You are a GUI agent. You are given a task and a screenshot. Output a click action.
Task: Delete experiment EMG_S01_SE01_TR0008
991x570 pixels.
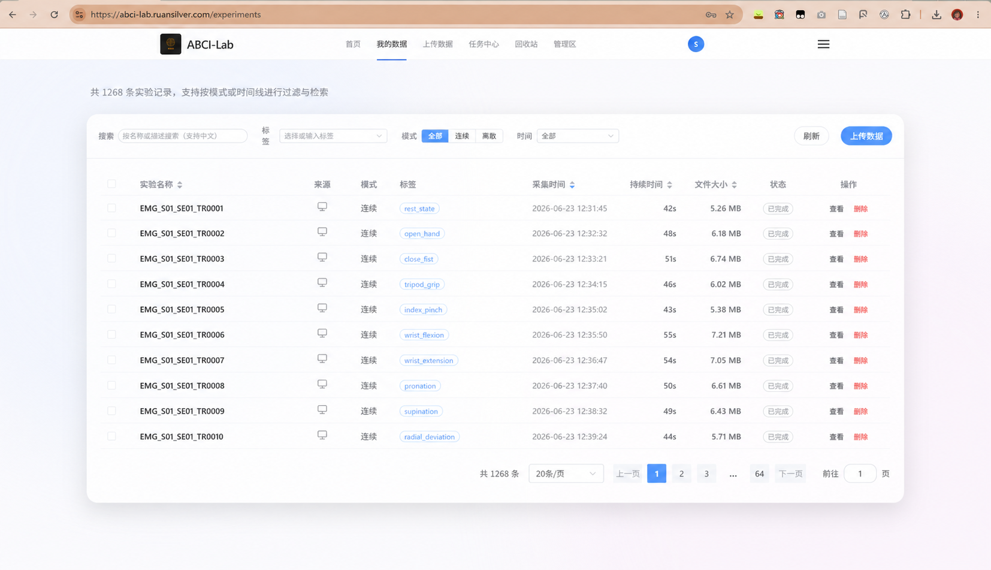(x=860, y=386)
